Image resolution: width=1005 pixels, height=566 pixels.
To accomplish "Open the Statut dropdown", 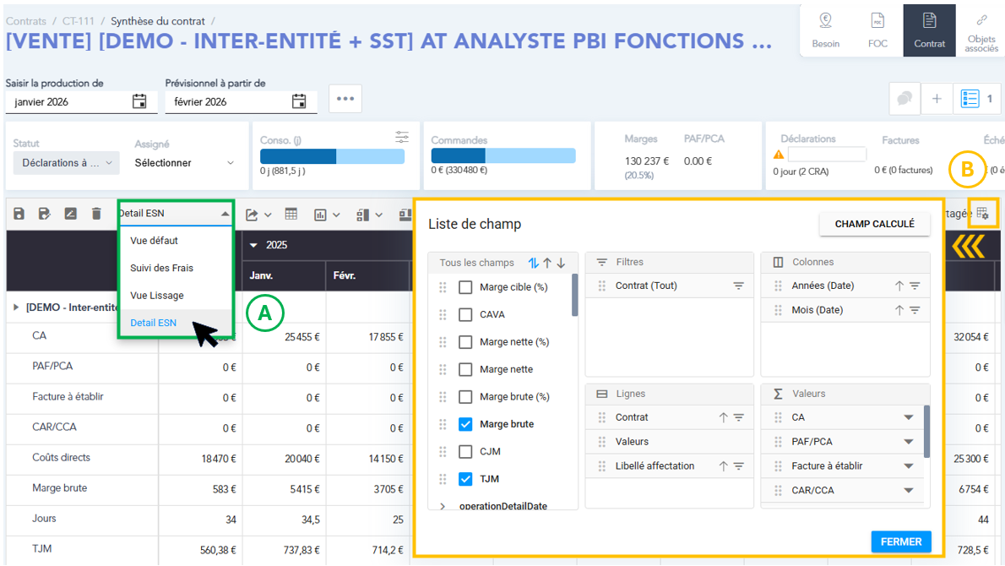I will pos(66,163).
